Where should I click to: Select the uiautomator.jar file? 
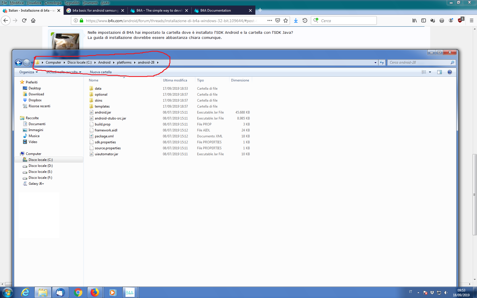(x=106, y=154)
